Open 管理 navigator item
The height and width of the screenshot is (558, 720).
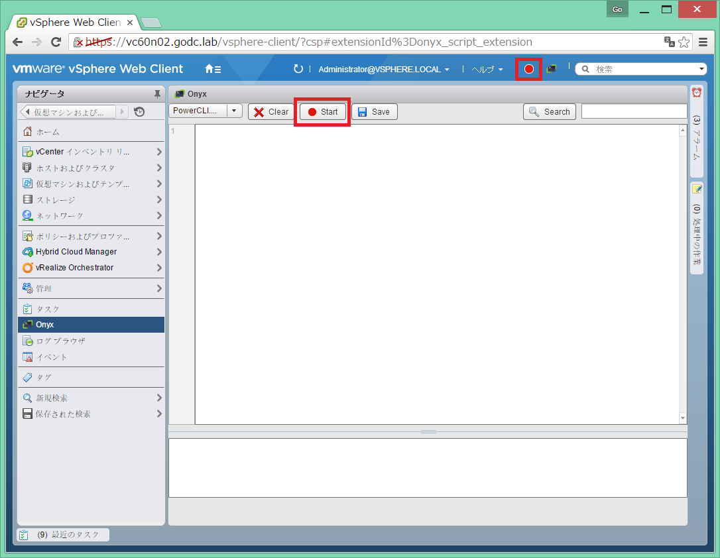[91, 289]
